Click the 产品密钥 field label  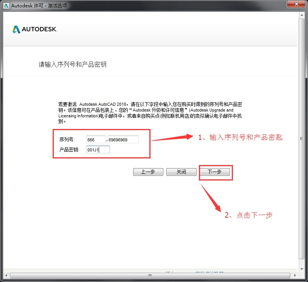[69, 150]
